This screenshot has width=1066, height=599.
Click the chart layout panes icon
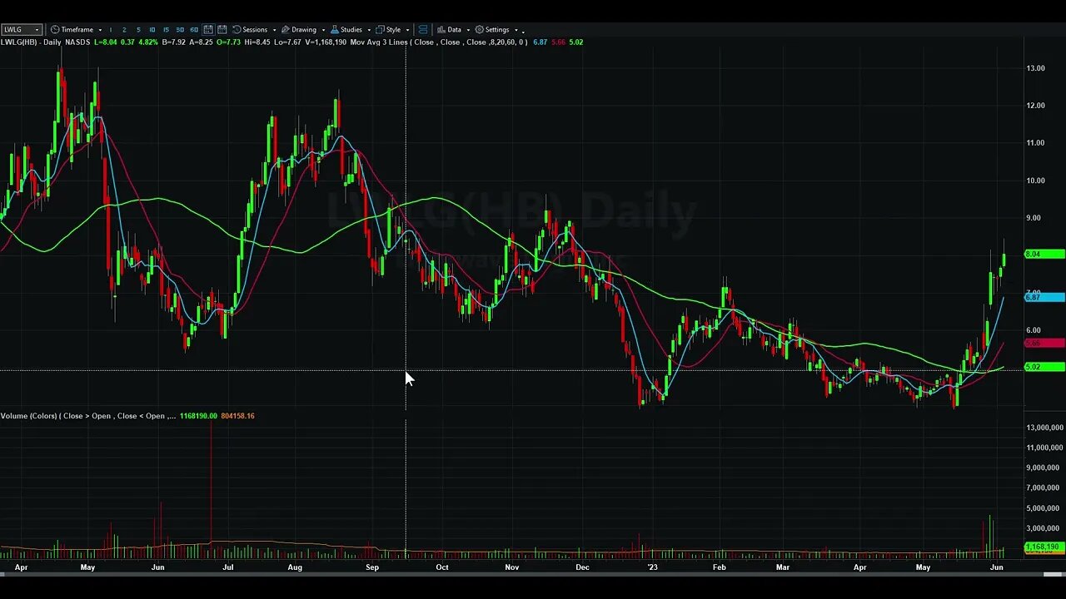coord(423,29)
